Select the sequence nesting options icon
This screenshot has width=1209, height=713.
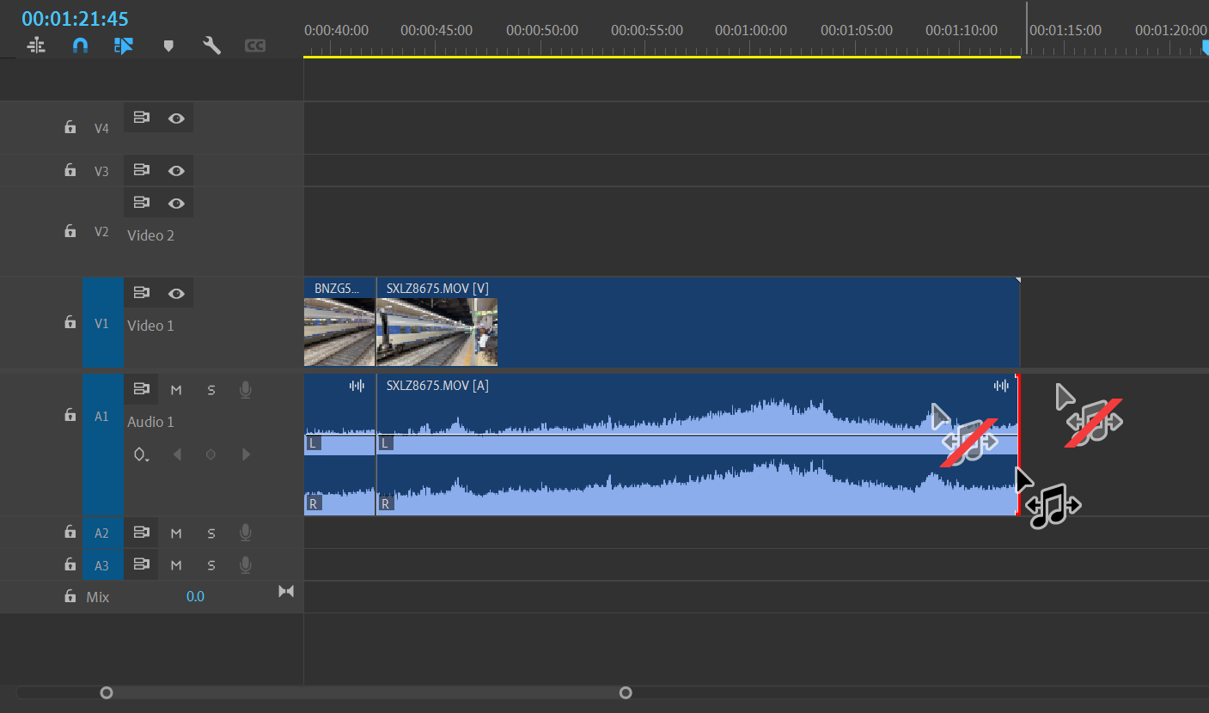click(36, 45)
